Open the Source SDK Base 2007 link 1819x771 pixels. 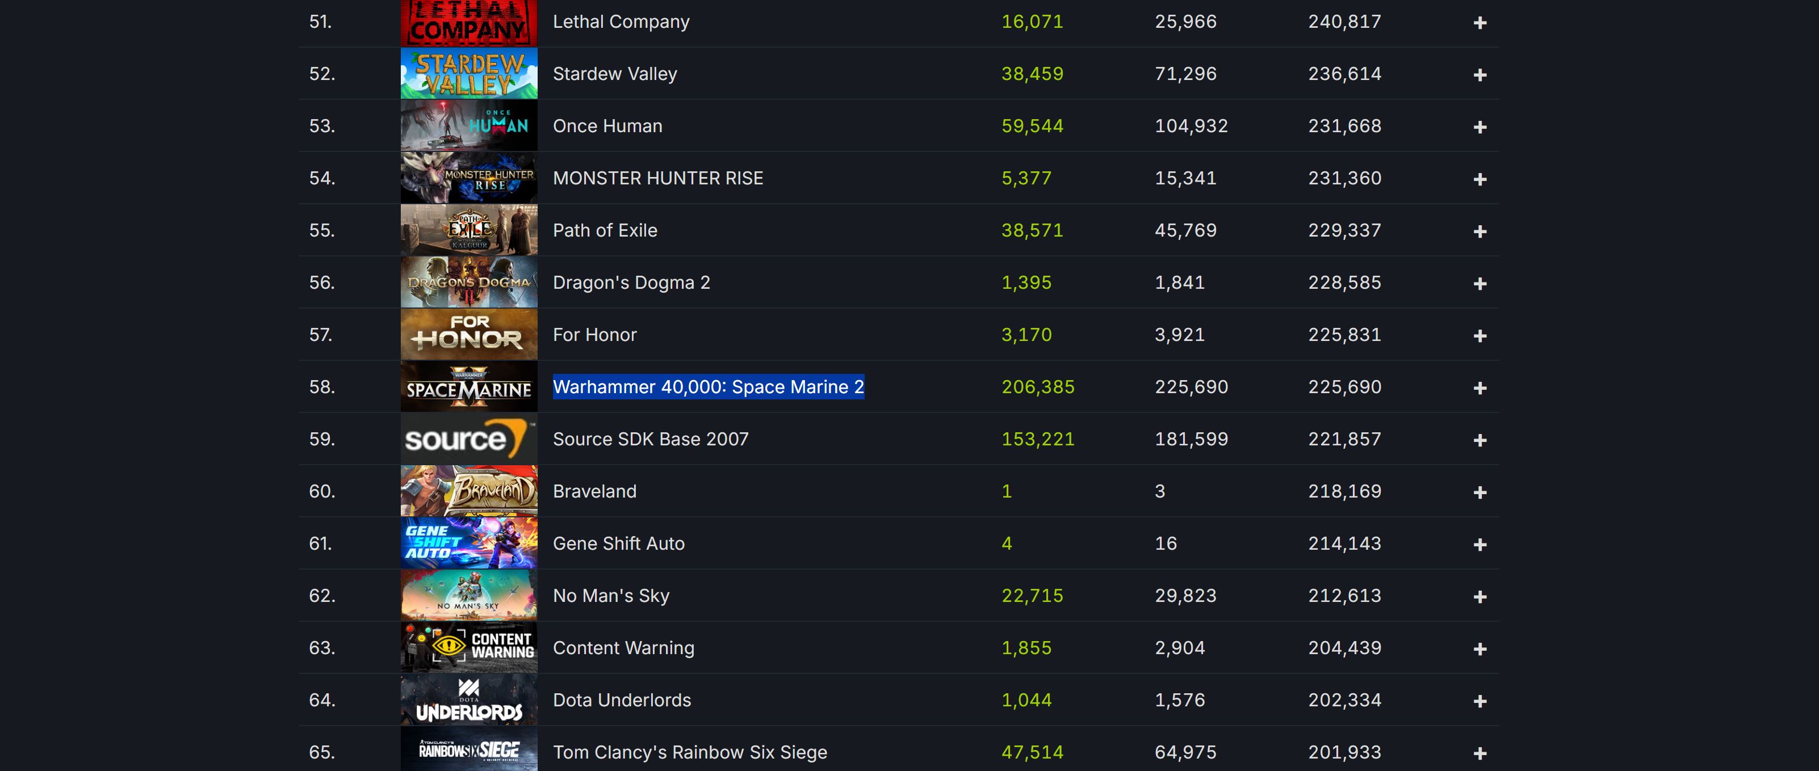[x=651, y=440]
